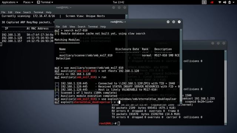Screen dimensions: 237x133
Task: Click the workspace indicator numbered 1
Action: pyautogui.click(x=204, y=2)
